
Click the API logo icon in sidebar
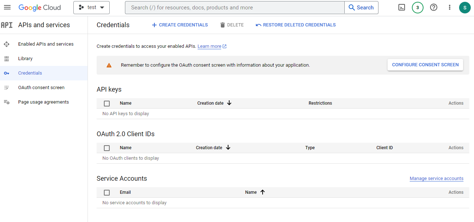7,25
